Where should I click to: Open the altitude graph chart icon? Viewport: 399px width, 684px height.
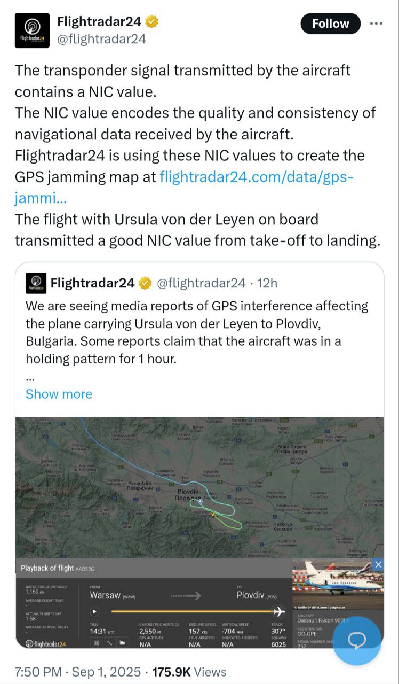123,643
